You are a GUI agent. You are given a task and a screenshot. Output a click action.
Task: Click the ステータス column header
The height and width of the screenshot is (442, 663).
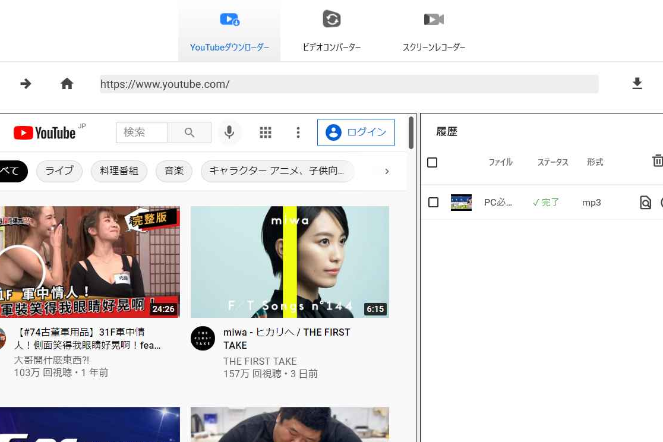553,162
